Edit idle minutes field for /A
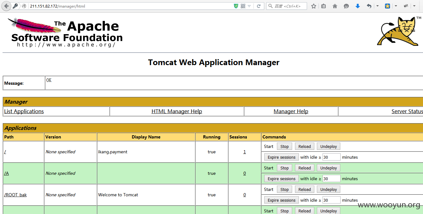Screen dimensions: 423x214 point(331,179)
